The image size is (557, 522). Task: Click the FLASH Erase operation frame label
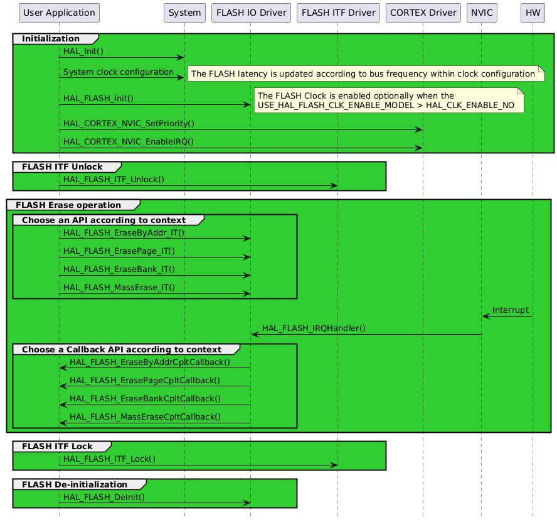70,205
